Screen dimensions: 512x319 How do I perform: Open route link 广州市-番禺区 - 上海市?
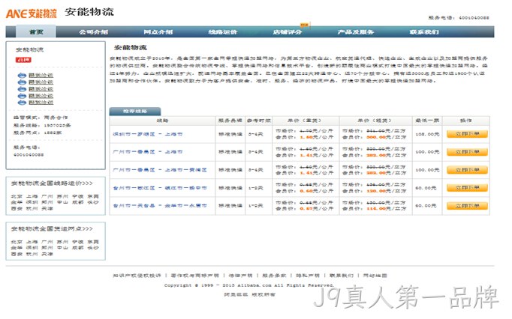coord(148,152)
